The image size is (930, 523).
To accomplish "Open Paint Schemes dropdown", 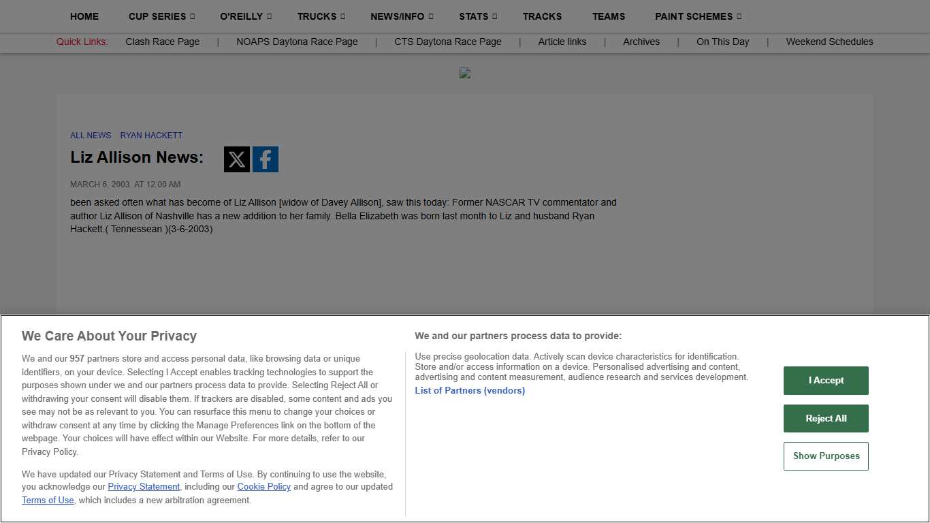I will coord(698,16).
